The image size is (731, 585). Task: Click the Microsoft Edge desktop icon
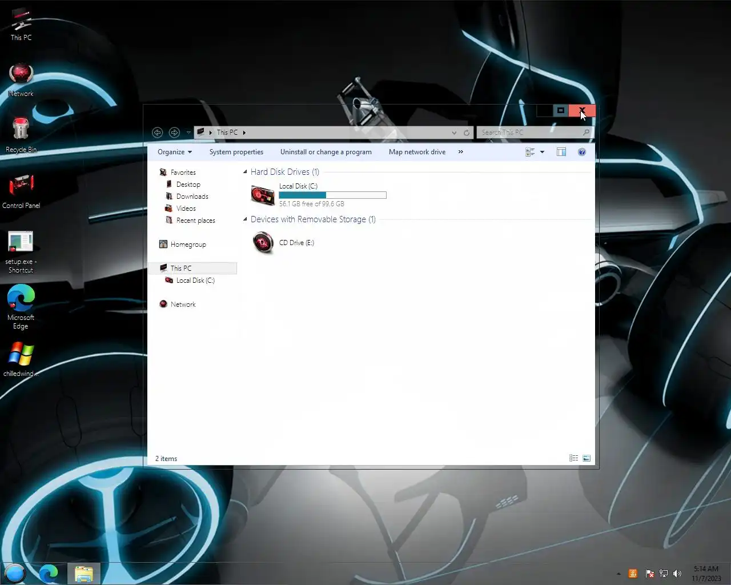21,307
